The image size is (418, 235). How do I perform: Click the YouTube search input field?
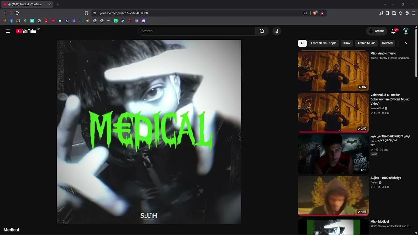(197, 31)
